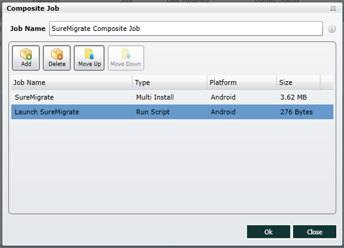The image size is (344, 248).
Task: Click the 276 Bytes size cell
Action: [296, 112]
